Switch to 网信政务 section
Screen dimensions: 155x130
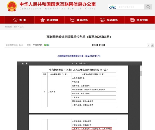coord(79,20)
